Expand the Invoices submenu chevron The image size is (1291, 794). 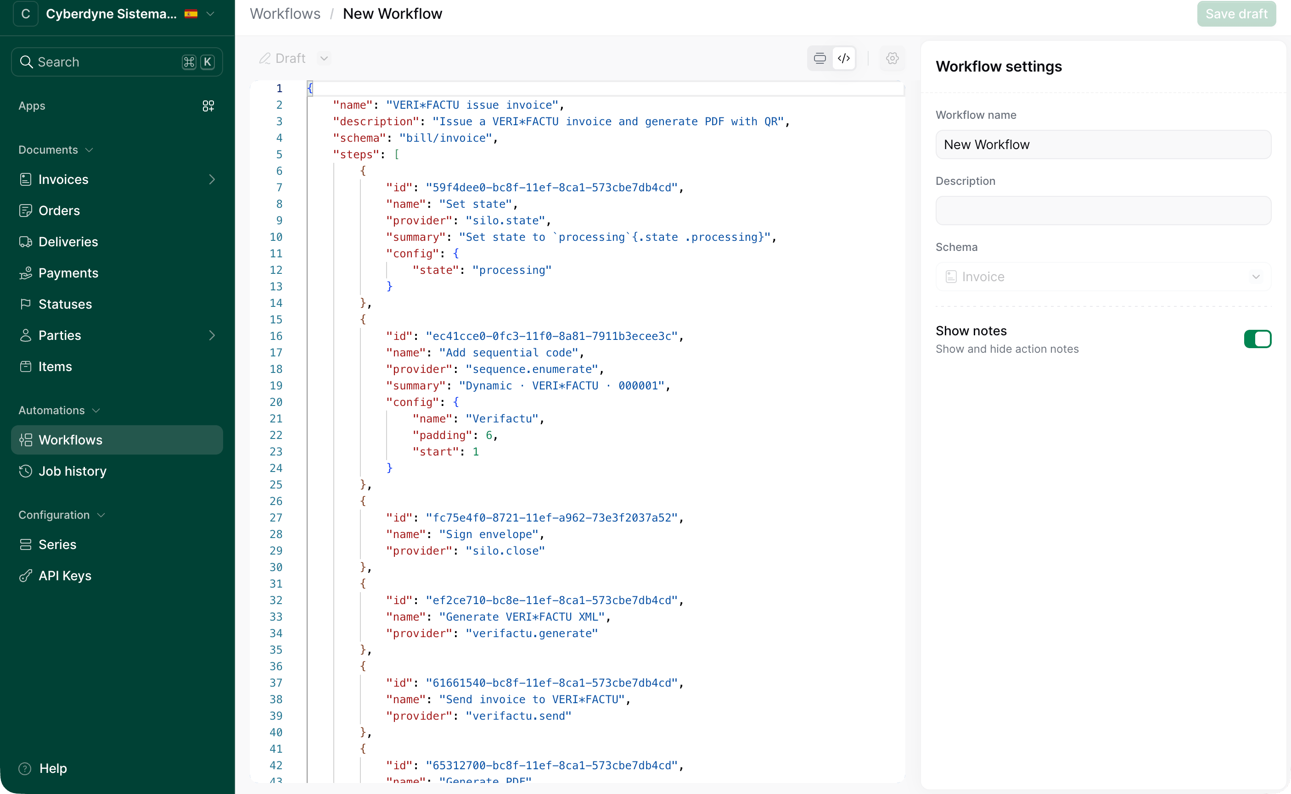(212, 180)
